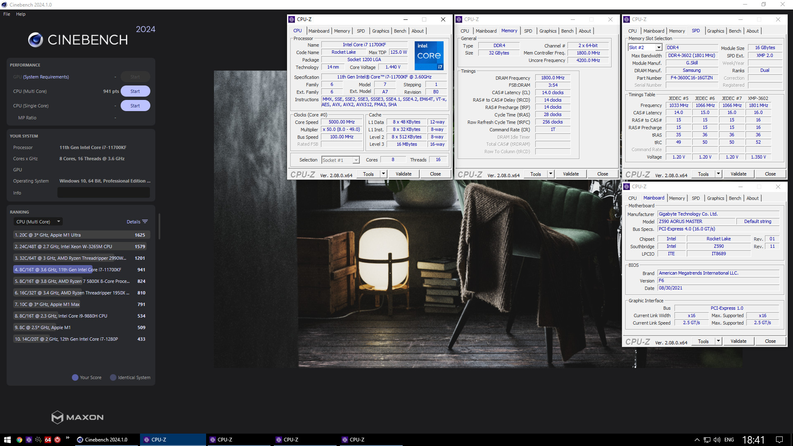Click the Details label in Ranking
793x446 pixels.
[x=133, y=222]
